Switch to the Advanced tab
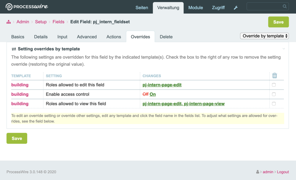This screenshot has width=296, height=180. click(x=87, y=37)
